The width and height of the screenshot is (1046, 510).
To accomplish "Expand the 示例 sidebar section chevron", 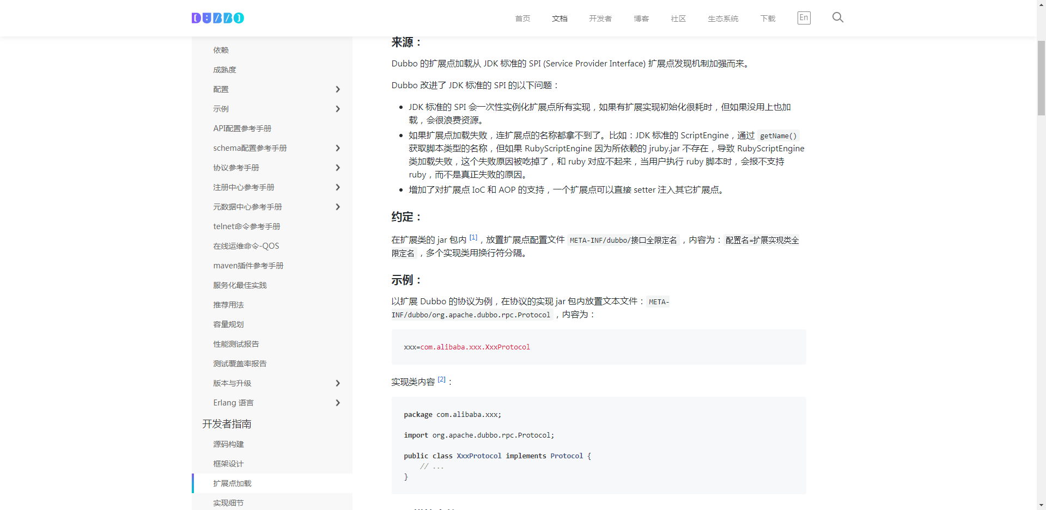I will tap(338, 109).
